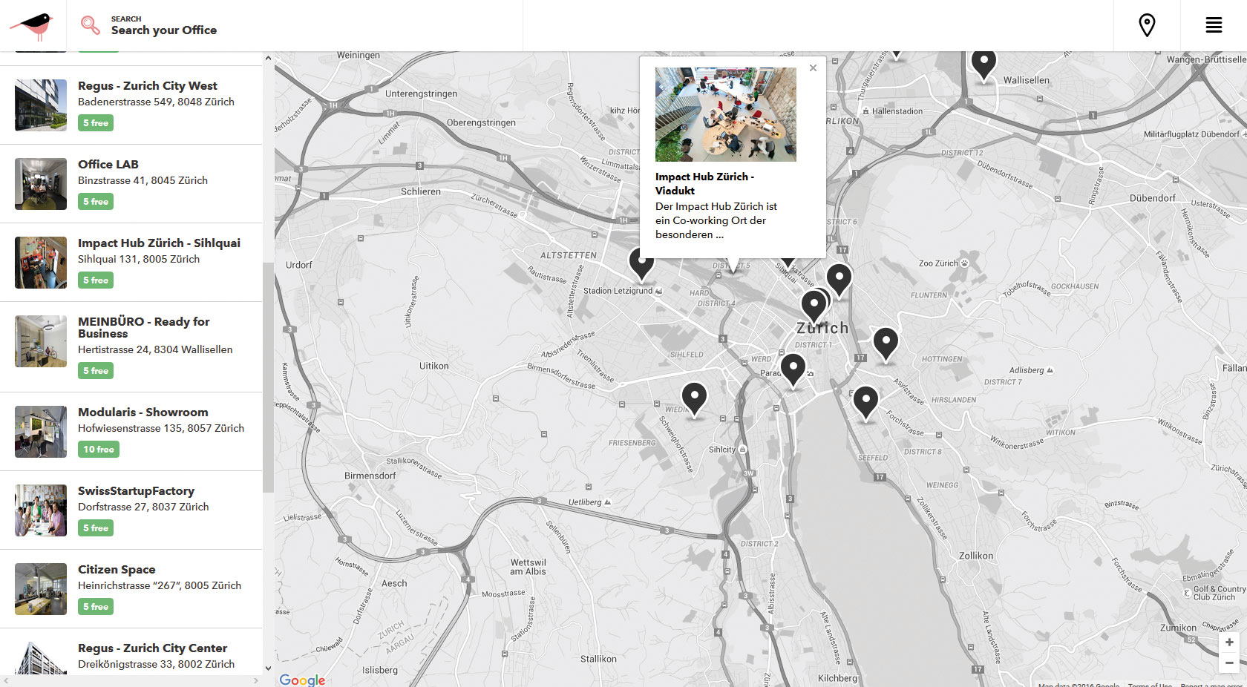Click the Regus Zurich City West thumbnail
Screen dimensions: 1247x687
(x=41, y=105)
